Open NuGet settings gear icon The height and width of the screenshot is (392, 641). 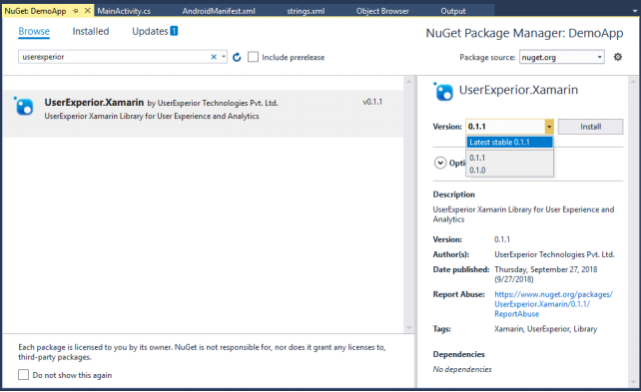[618, 57]
